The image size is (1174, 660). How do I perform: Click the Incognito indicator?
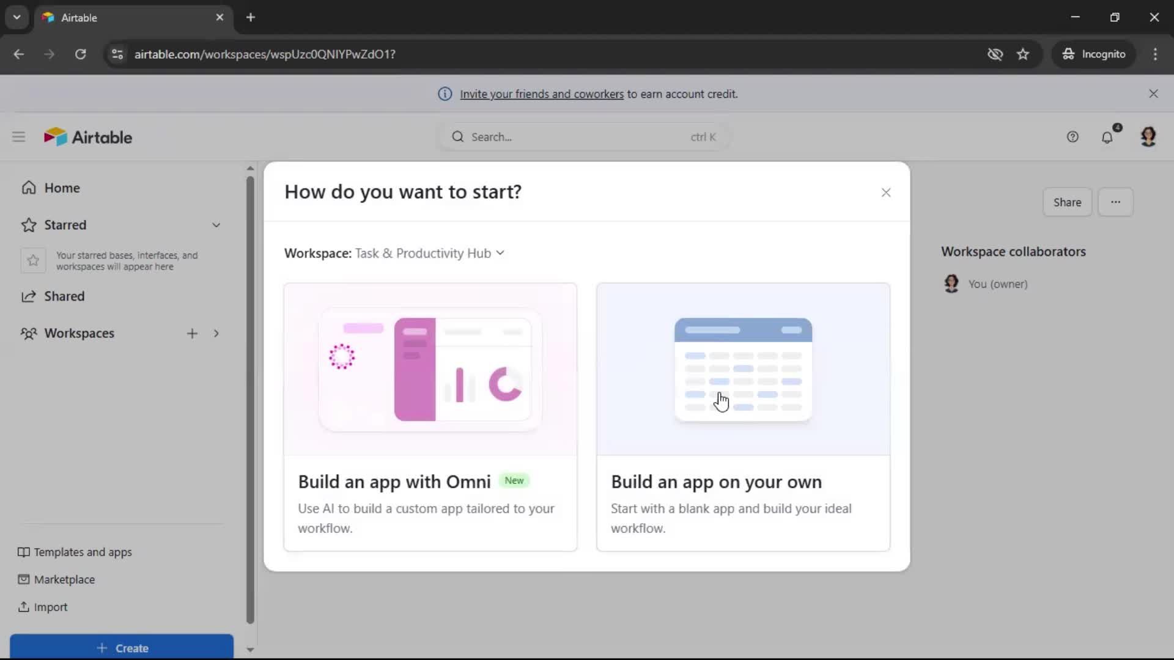click(x=1093, y=54)
